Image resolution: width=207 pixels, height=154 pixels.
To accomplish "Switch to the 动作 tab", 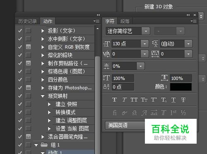I will click(x=48, y=21).
